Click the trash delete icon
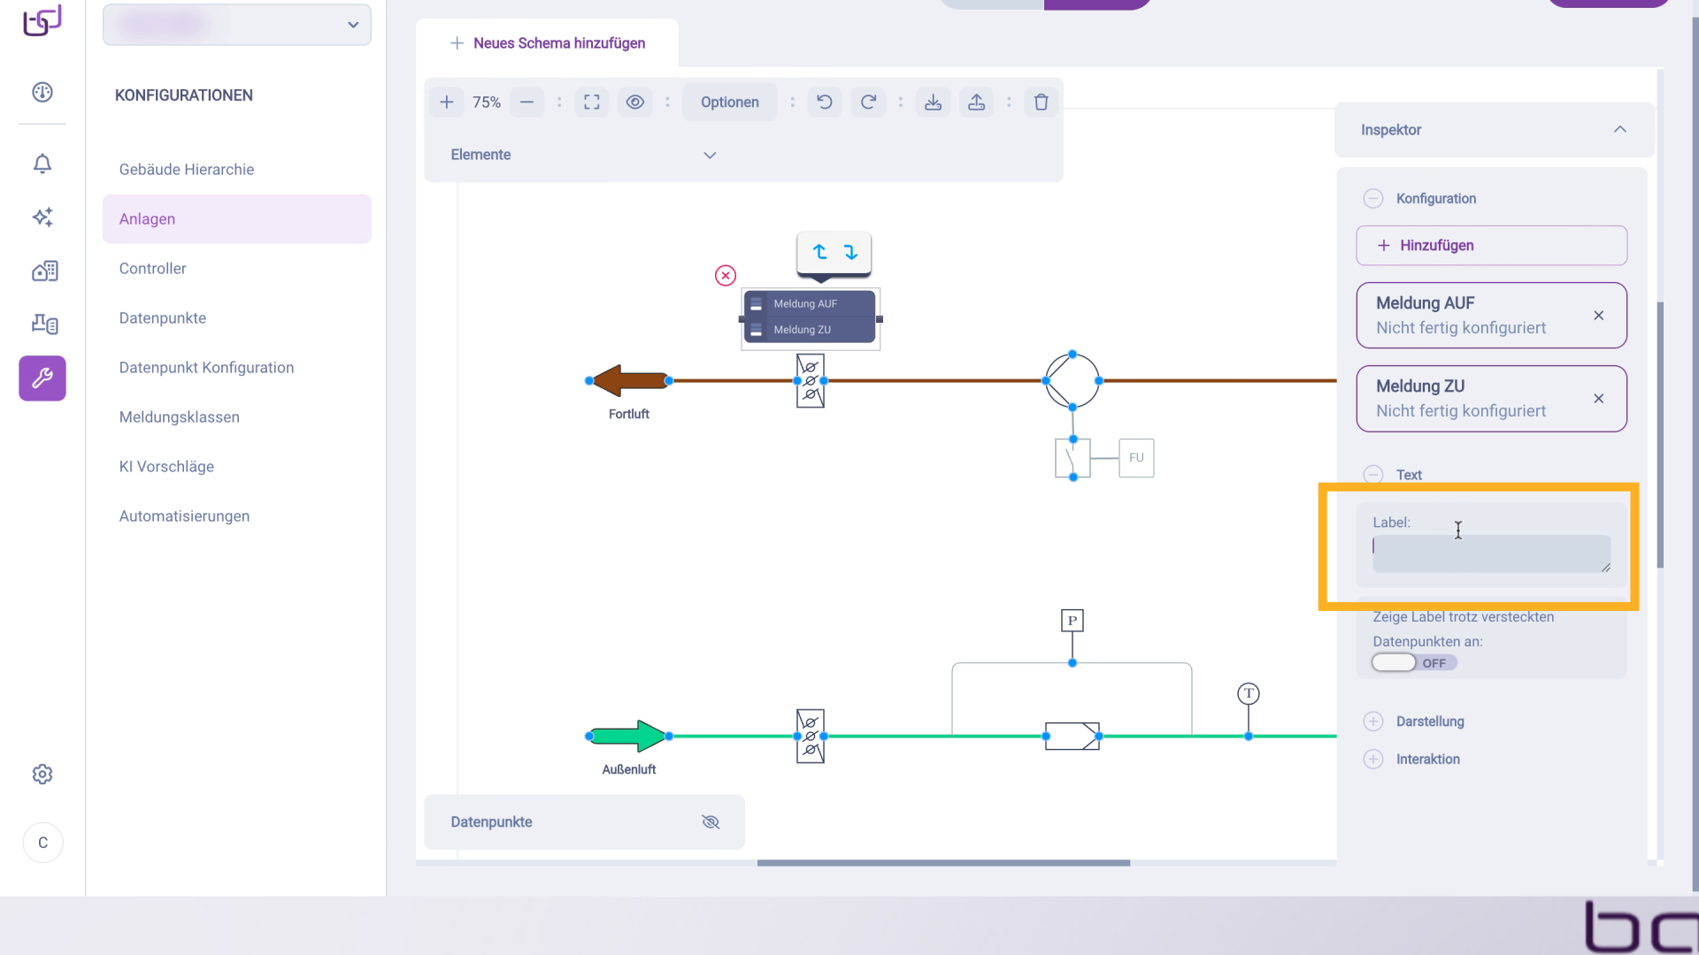This screenshot has height=955, width=1699. 1041,102
